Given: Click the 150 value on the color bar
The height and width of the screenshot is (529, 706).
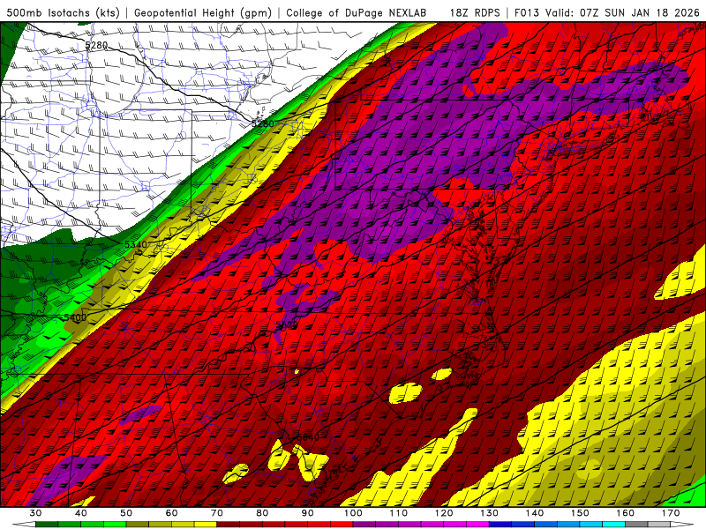Looking at the screenshot, I should tap(580, 513).
